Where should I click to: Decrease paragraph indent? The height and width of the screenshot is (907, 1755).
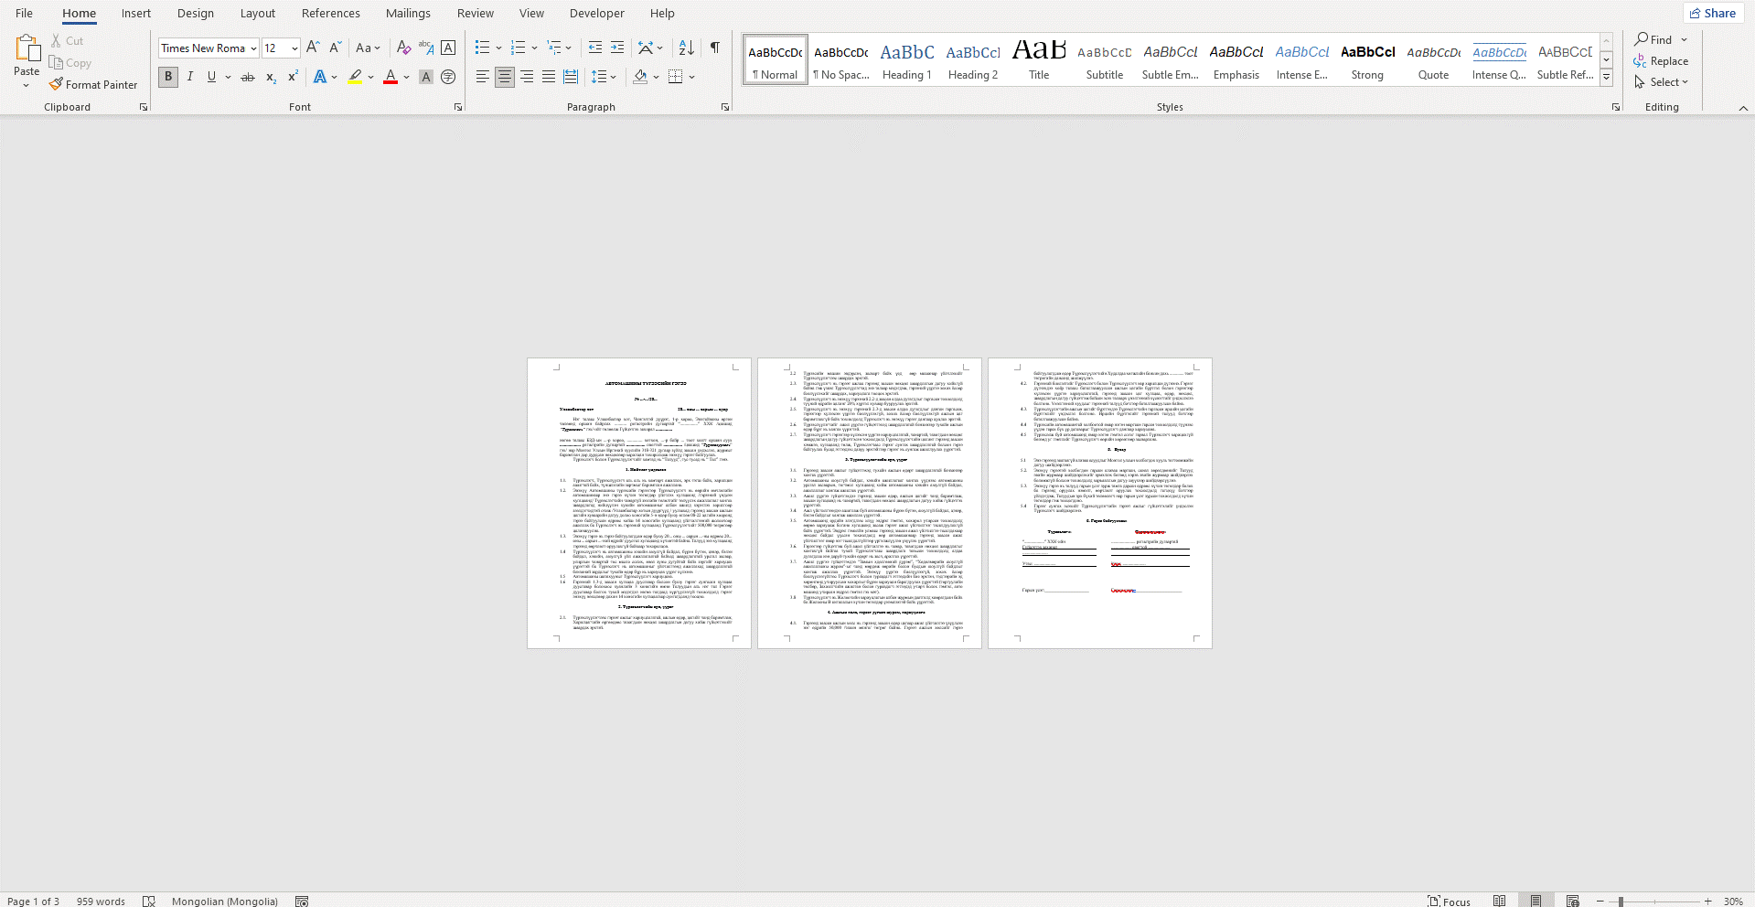click(595, 48)
